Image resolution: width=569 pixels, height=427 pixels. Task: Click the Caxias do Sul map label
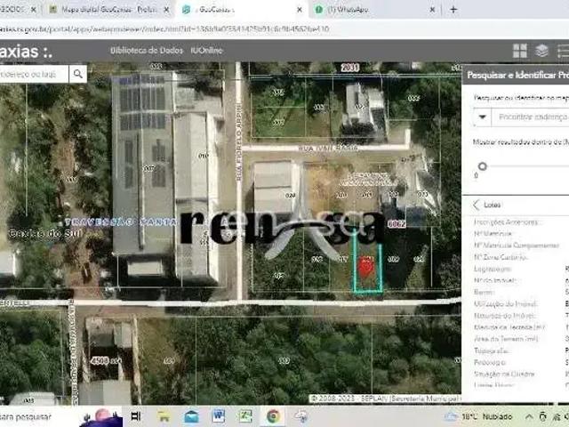click(45, 233)
